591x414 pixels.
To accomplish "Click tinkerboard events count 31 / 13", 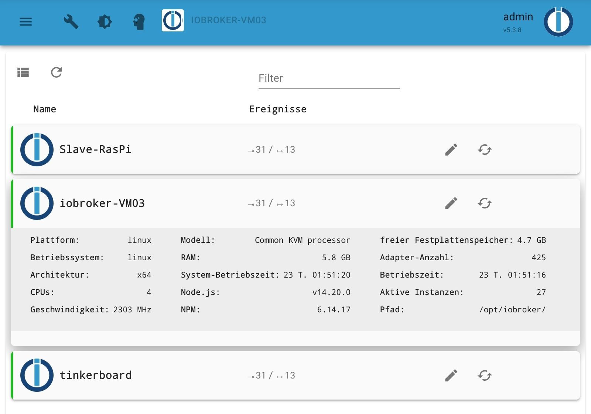I will click(271, 376).
